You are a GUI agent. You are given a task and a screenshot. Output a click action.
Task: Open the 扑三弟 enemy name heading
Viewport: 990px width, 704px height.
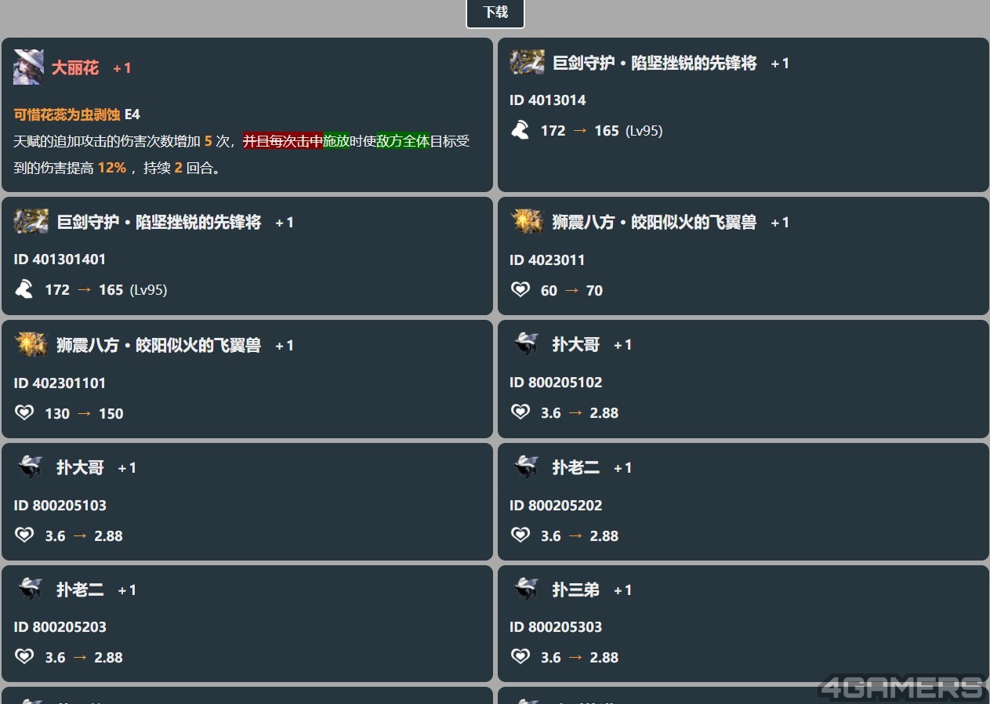[x=575, y=590]
